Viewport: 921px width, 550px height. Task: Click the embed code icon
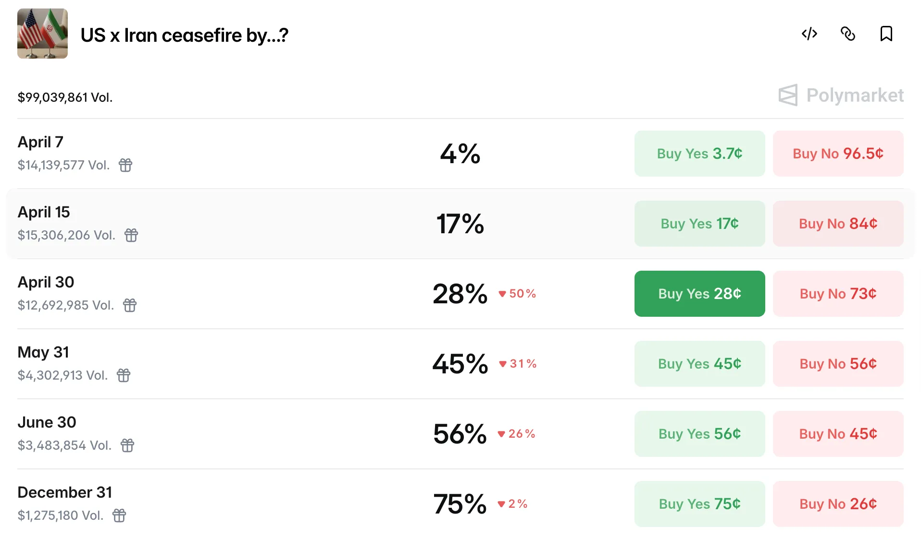809,34
